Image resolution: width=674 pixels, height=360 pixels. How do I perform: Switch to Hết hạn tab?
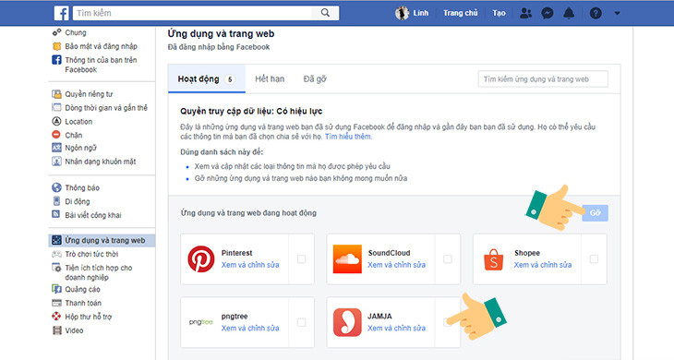[x=270, y=79]
